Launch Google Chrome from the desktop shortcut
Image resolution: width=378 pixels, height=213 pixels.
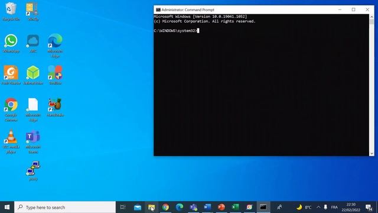click(x=11, y=109)
